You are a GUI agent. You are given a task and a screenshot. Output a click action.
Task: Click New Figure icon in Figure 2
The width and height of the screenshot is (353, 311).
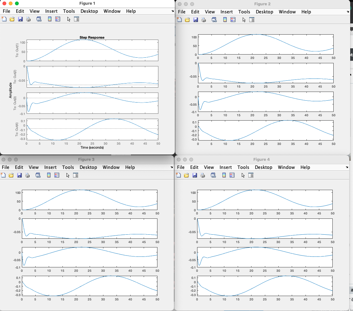point(179,20)
